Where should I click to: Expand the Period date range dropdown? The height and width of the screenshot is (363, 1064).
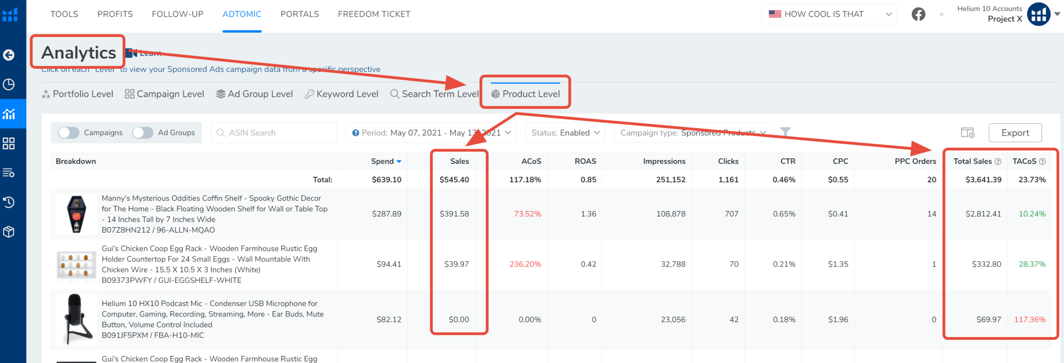431,132
